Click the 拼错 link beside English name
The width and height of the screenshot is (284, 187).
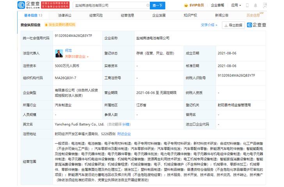coord(126,124)
